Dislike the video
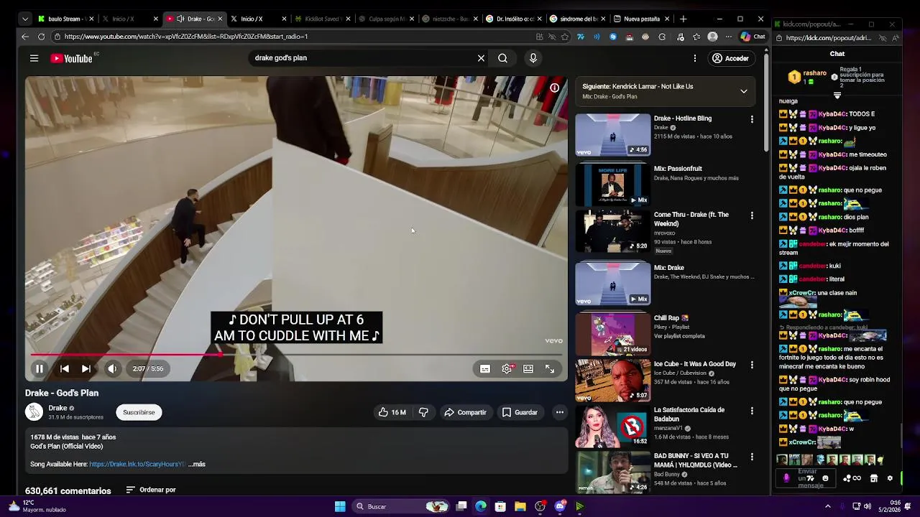The height and width of the screenshot is (517, 920). pos(423,412)
